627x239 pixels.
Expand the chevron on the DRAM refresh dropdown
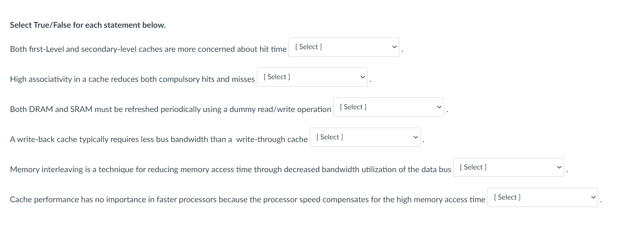click(x=439, y=107)
